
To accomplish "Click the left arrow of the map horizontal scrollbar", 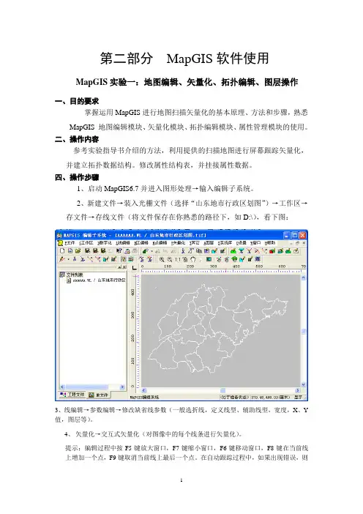I will tap(144, 390).
